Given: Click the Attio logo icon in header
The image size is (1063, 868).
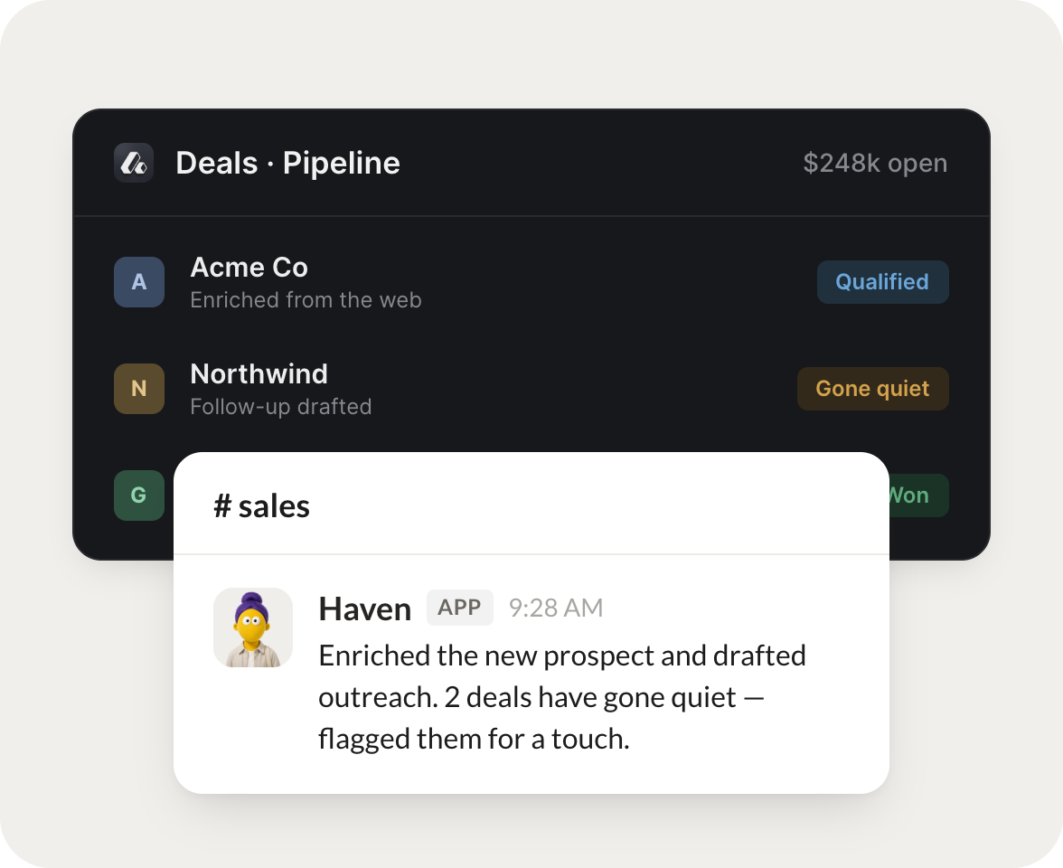Looking at the screenshot, I should pos(134,163).
